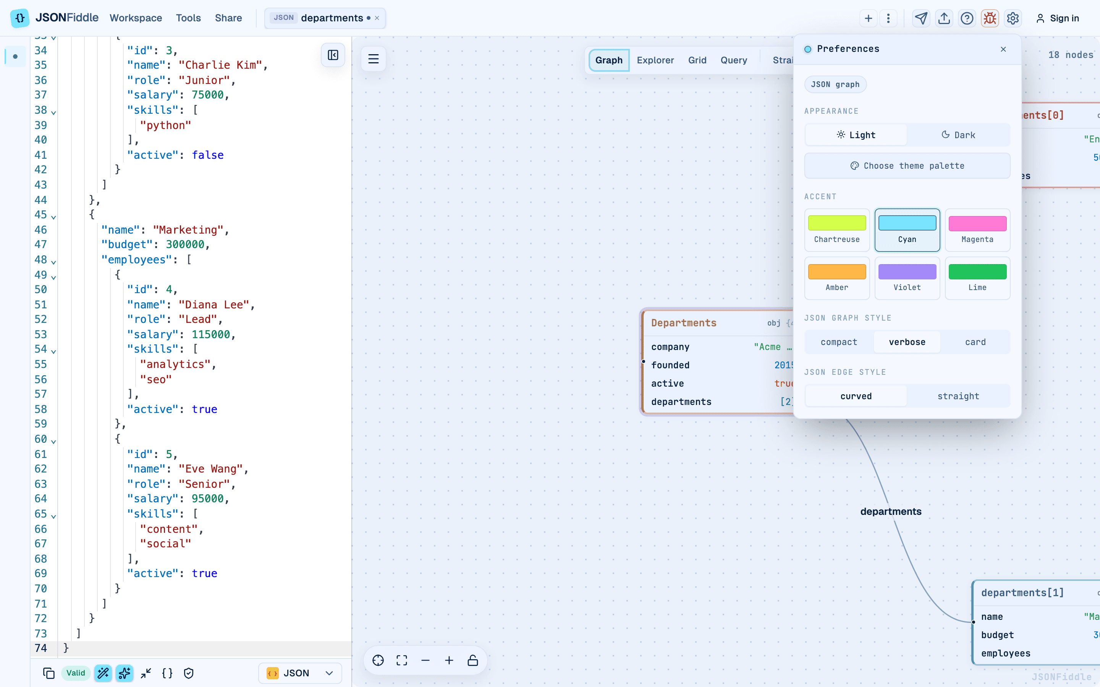Viewport: 1100px width, 687px height.
Task: Click the lock icon in graph controls
Action: click(473, 660)
